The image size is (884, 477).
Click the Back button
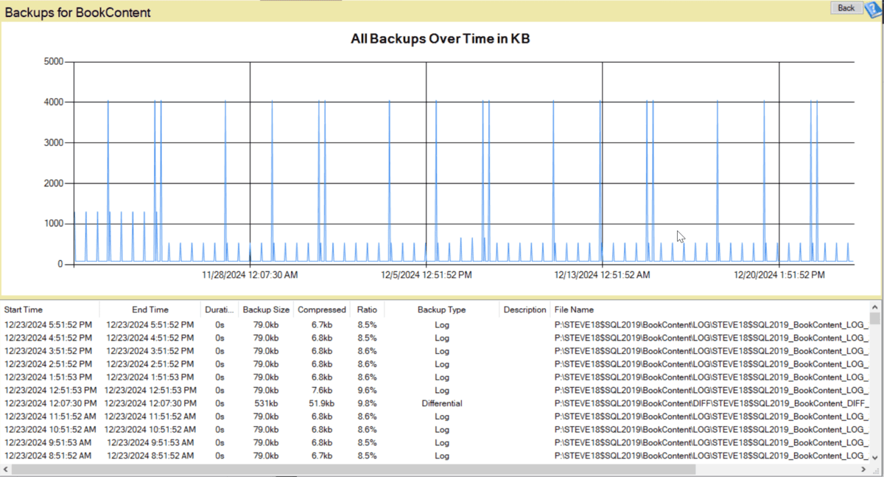click(845, 8)
